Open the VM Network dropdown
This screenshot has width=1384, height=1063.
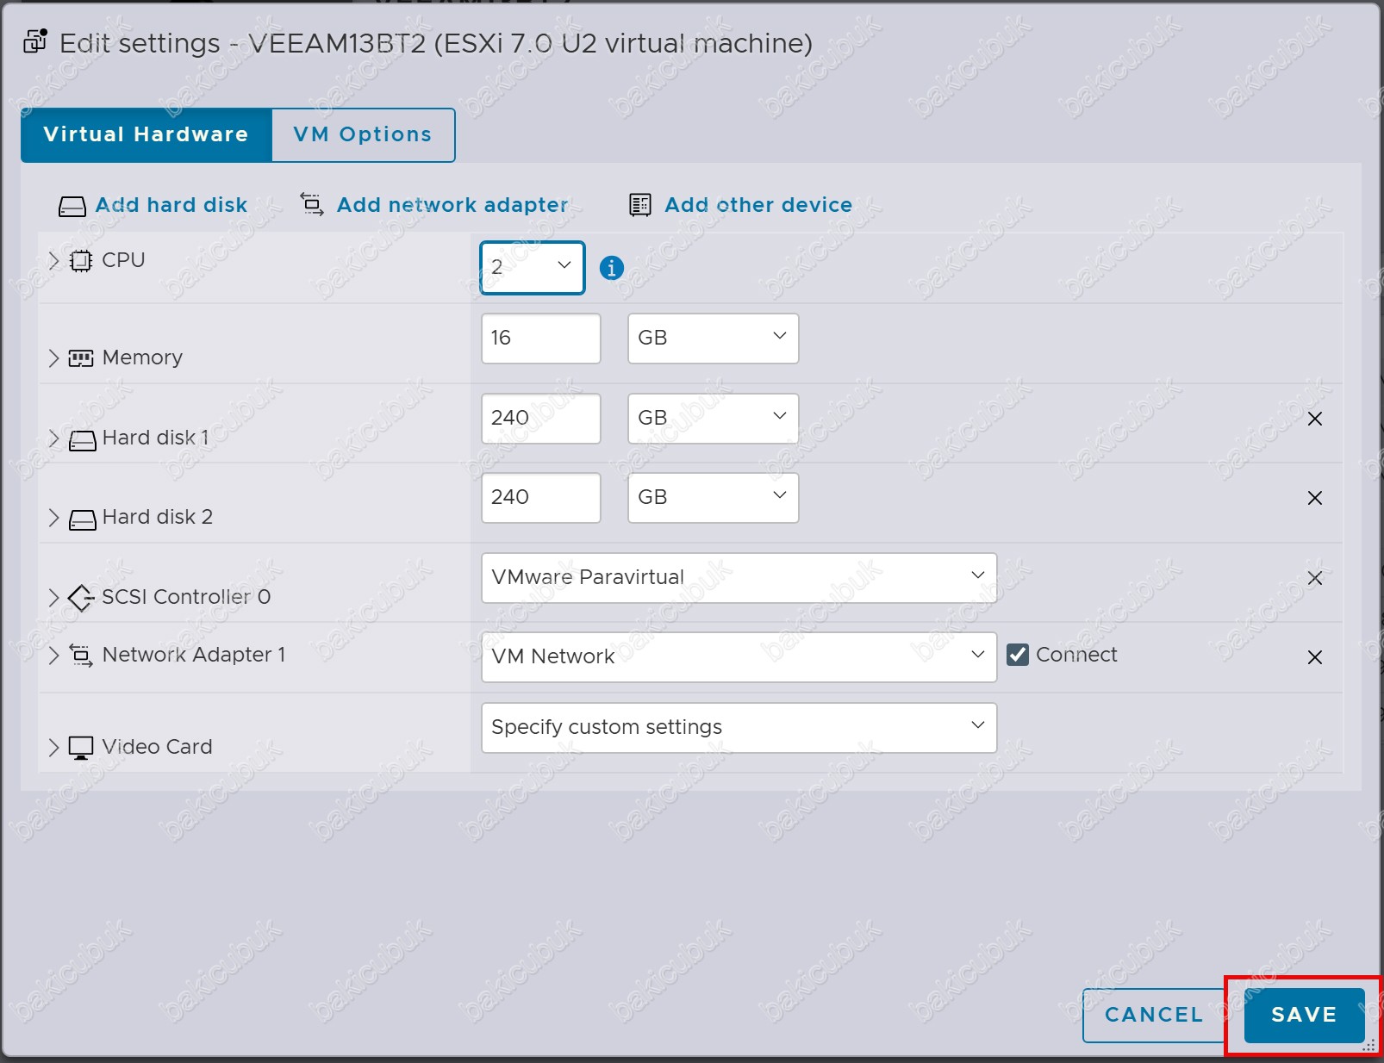(739, 657)
